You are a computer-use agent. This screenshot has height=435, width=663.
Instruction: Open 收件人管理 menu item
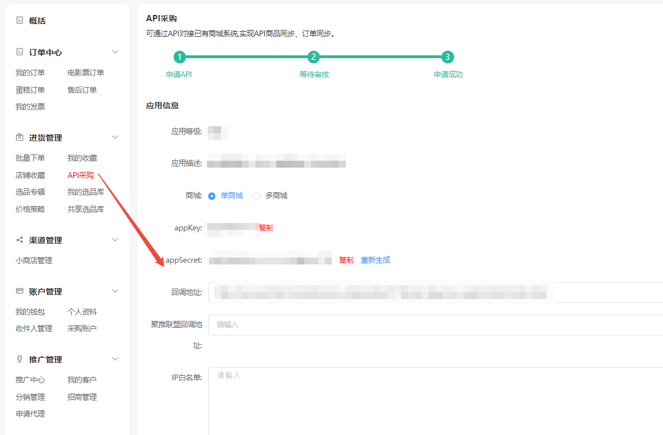tap(34, 328)
